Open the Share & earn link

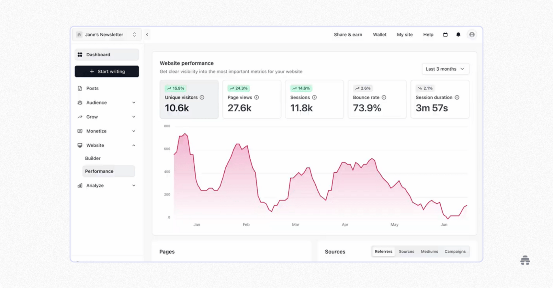(348, 35)
